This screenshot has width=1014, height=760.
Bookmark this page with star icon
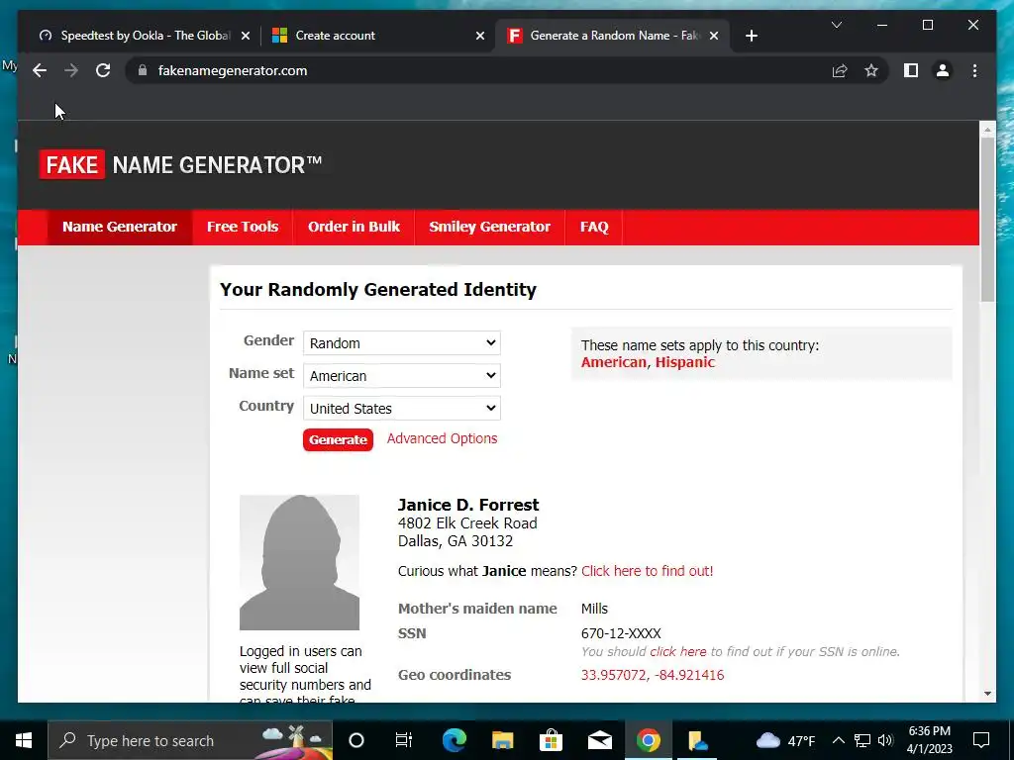tap(871, 70)
